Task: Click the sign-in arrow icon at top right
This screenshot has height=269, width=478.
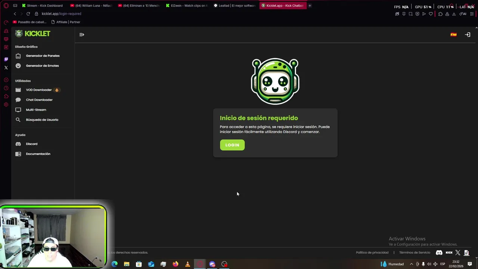Action: click(468, 35)
